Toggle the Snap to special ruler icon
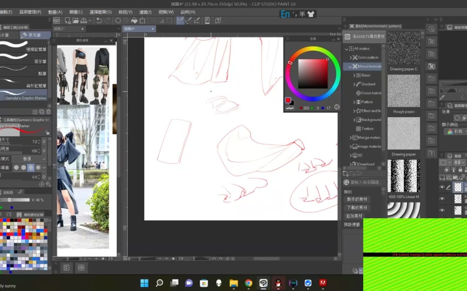The width and height of the screenshot is (467, 291). pyautogui.click(x=189, y=20)
